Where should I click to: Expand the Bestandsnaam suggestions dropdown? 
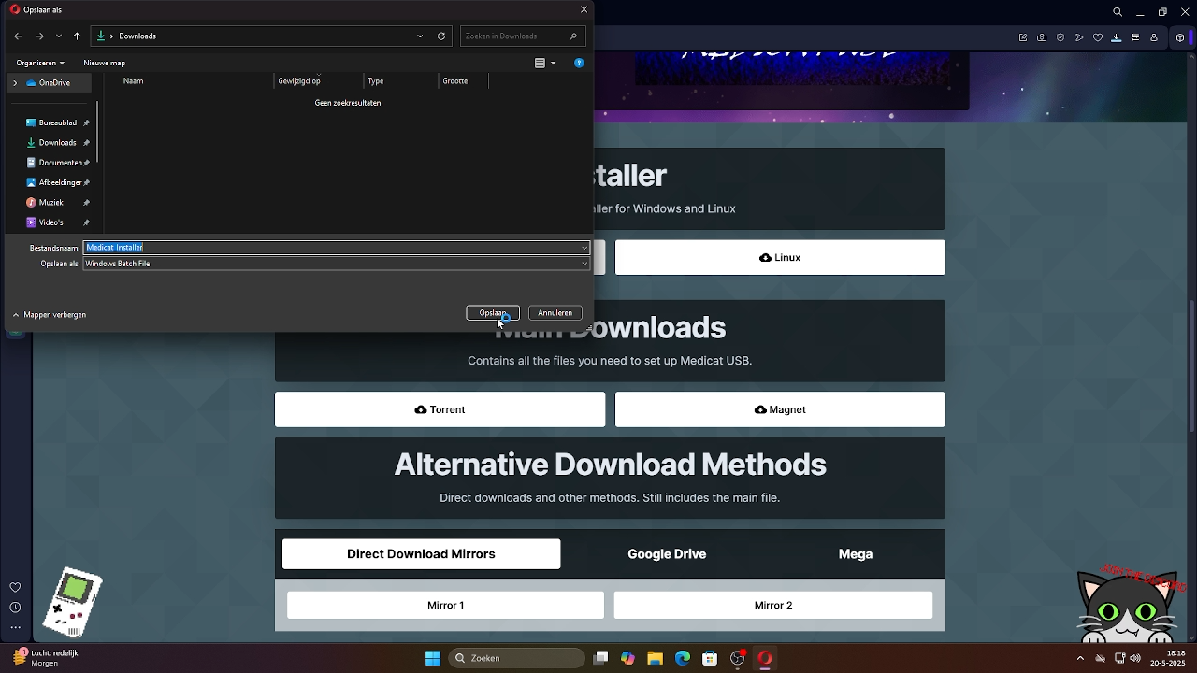[584, 248]
